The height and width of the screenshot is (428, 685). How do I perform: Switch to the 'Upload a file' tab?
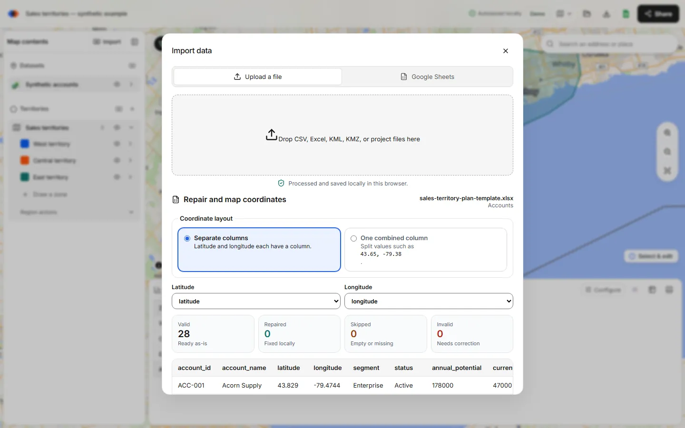[258, 77]
